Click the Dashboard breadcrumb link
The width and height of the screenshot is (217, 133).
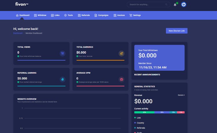click(18, 33)
